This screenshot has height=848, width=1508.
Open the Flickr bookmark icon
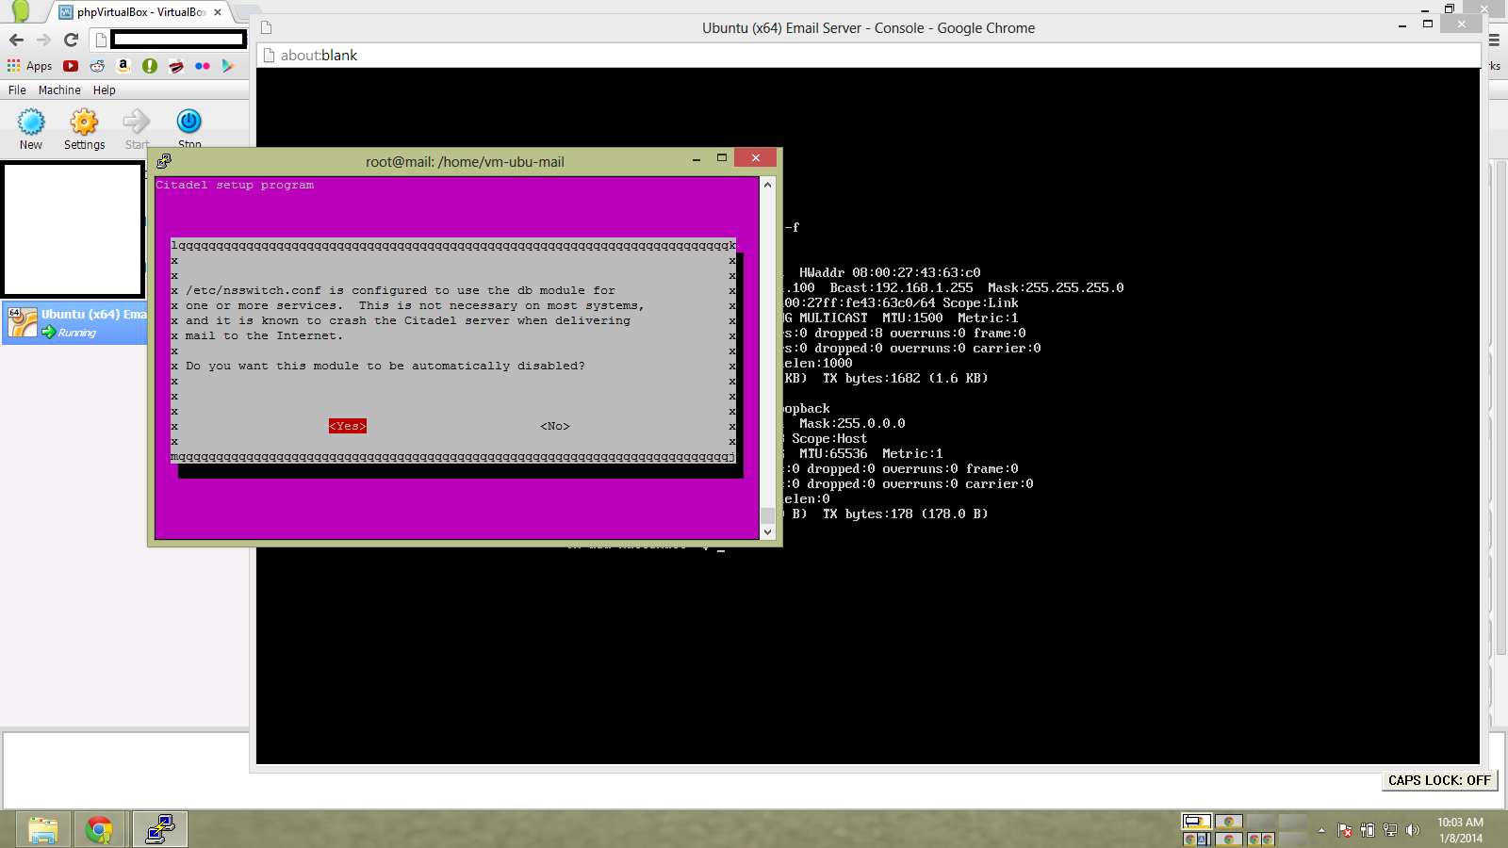(203, 66)
